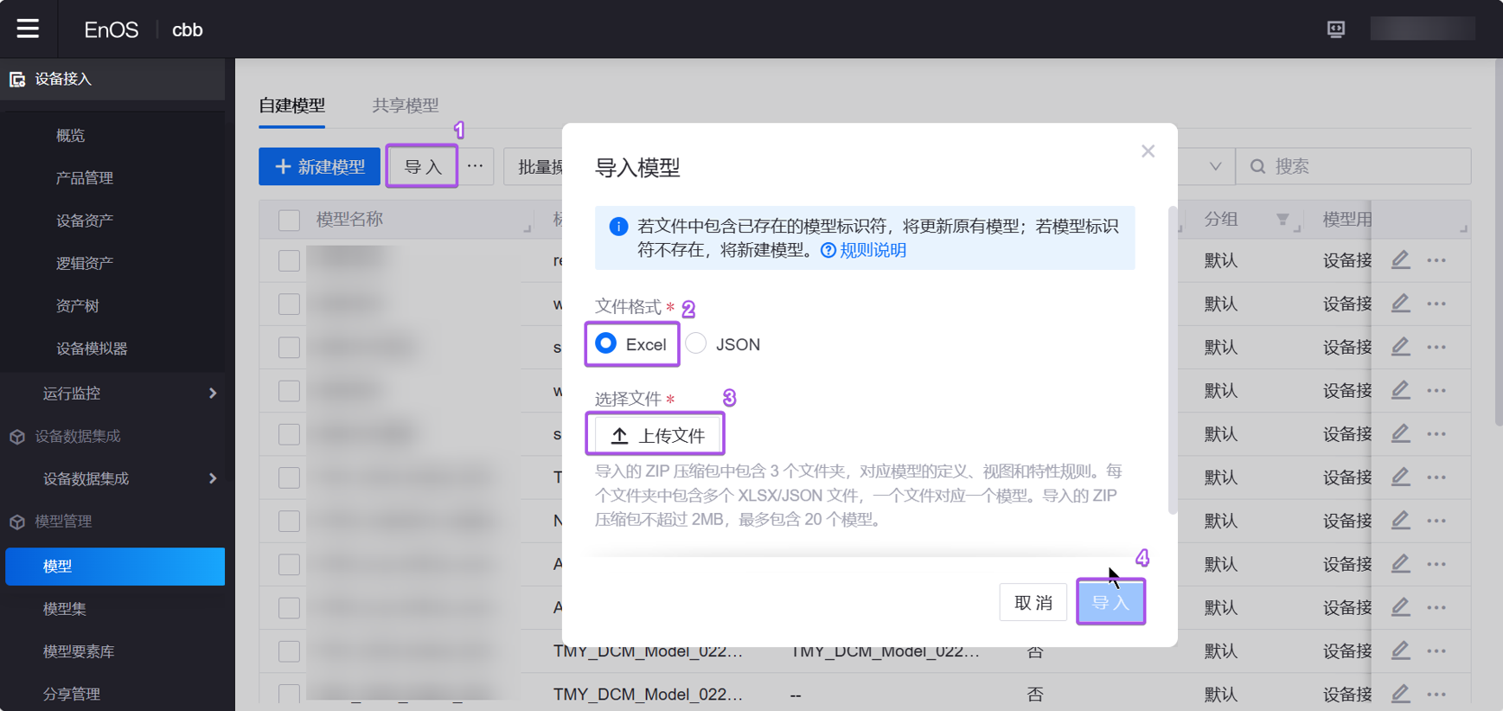This screenshot has height=711, width=1503.
Task: Expand the 设备数据集成 sidebar submenu
Action: (212, 478)
